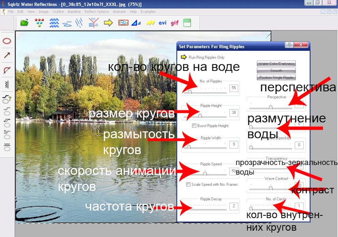
Task: Click the Ripple Speed slider handle
Action: tap(205, 173)
